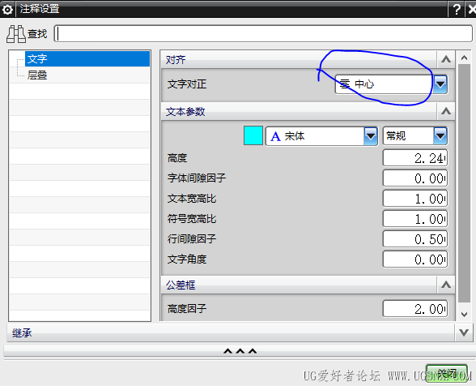476x386 pixels.
Task: Click the center-align icon in 文字对正 box
Action: 345,84
